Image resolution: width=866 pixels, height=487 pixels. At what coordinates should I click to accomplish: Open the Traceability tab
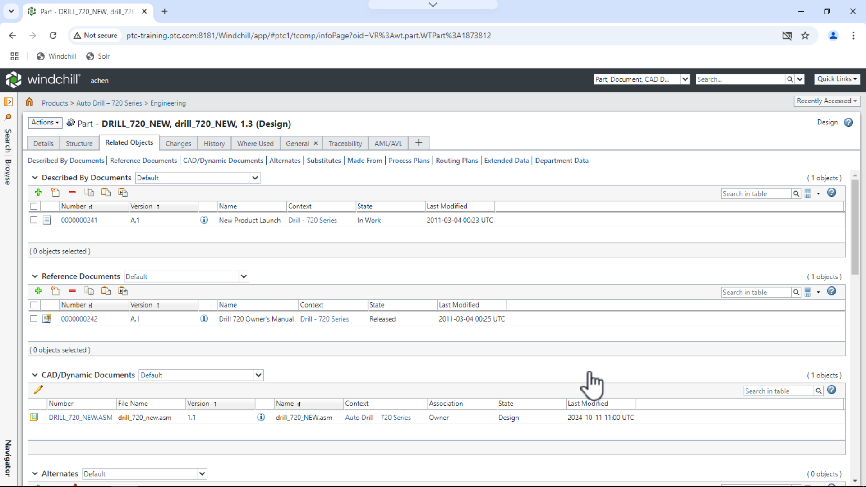(345, 143)
